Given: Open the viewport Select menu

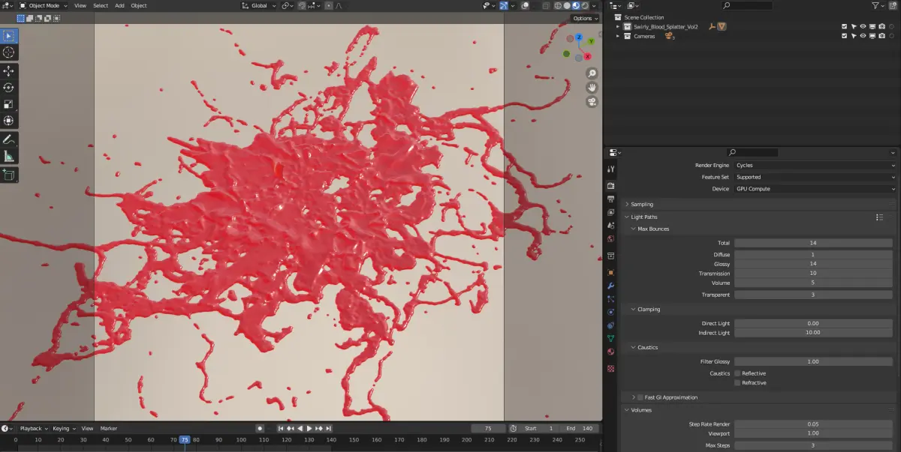Looking at the screenshot, I should pos(101,5).
